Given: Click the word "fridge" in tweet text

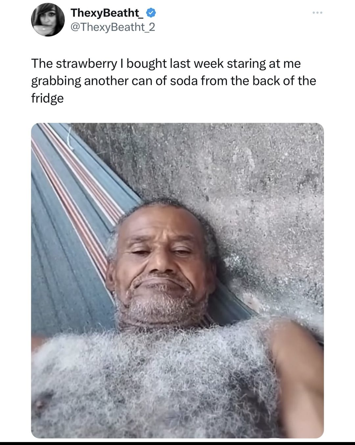Looking at the screenshot, I should (47, 98).
